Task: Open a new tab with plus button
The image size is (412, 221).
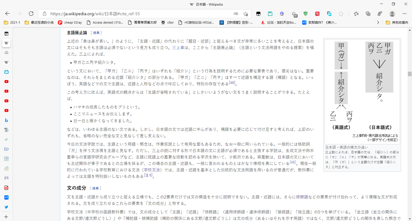Action: click(x=6, y=217)
